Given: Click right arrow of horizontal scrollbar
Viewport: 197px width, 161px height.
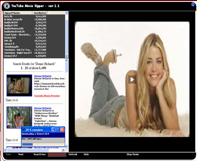Looking at the screenshot, I should click(x=63, y=150).
